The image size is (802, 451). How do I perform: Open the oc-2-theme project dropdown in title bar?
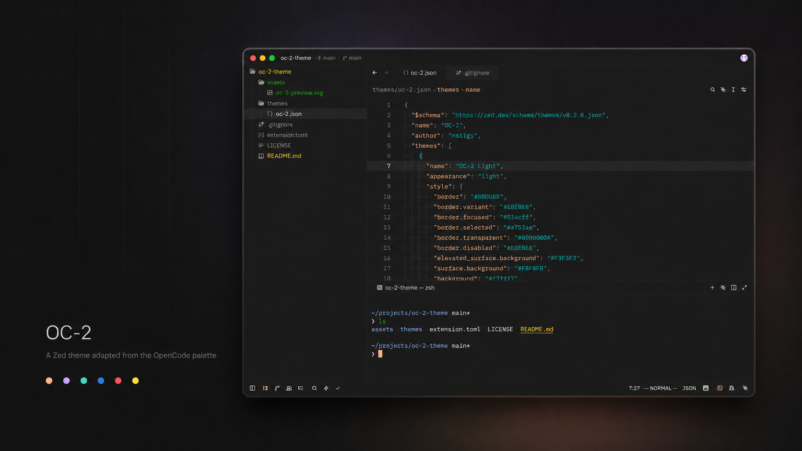coord(296,58)
